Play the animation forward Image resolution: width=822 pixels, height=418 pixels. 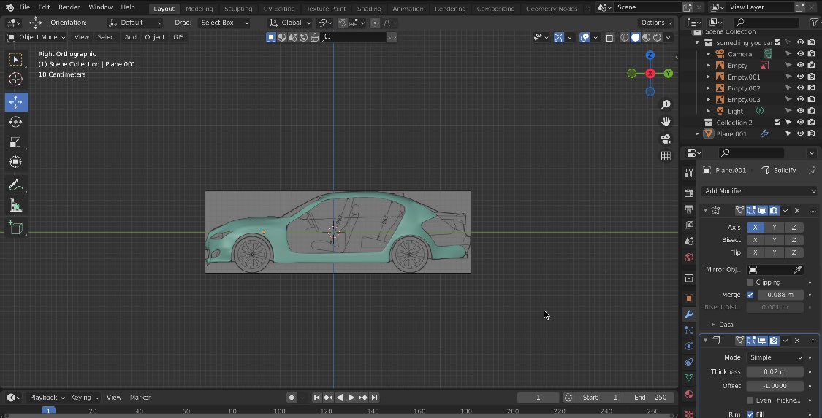[351, 398]
